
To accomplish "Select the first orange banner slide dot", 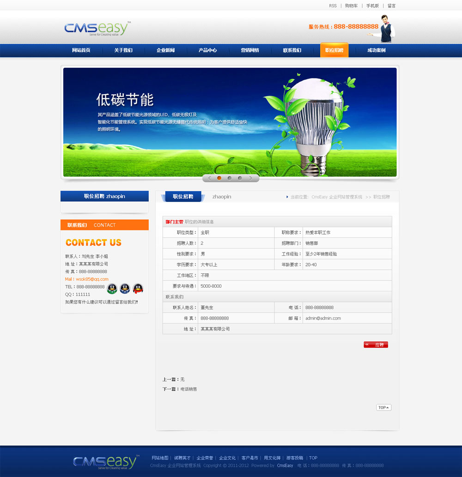I will [x=219, y=178].
